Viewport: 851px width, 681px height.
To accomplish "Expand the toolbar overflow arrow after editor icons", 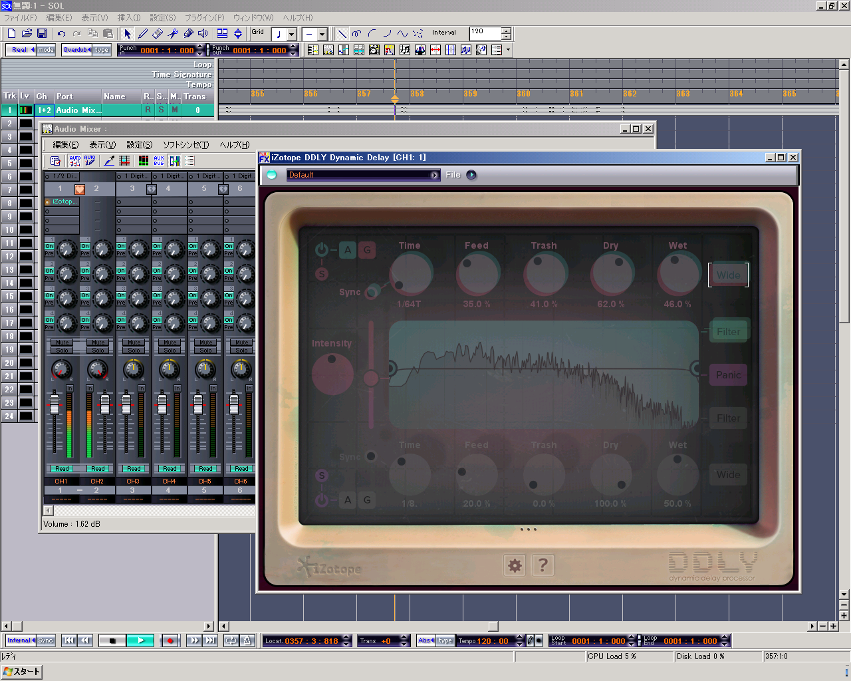I will tap(509, 50).
